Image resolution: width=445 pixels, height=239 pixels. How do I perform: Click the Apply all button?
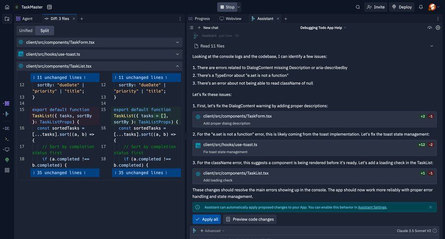207,219
